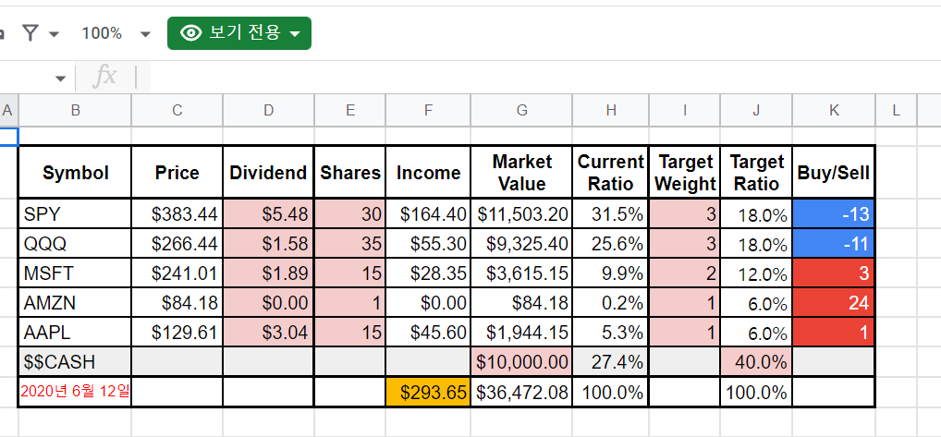941x437 pixels.
Task: Select the AAPL symbol cell
Action: 75,332
